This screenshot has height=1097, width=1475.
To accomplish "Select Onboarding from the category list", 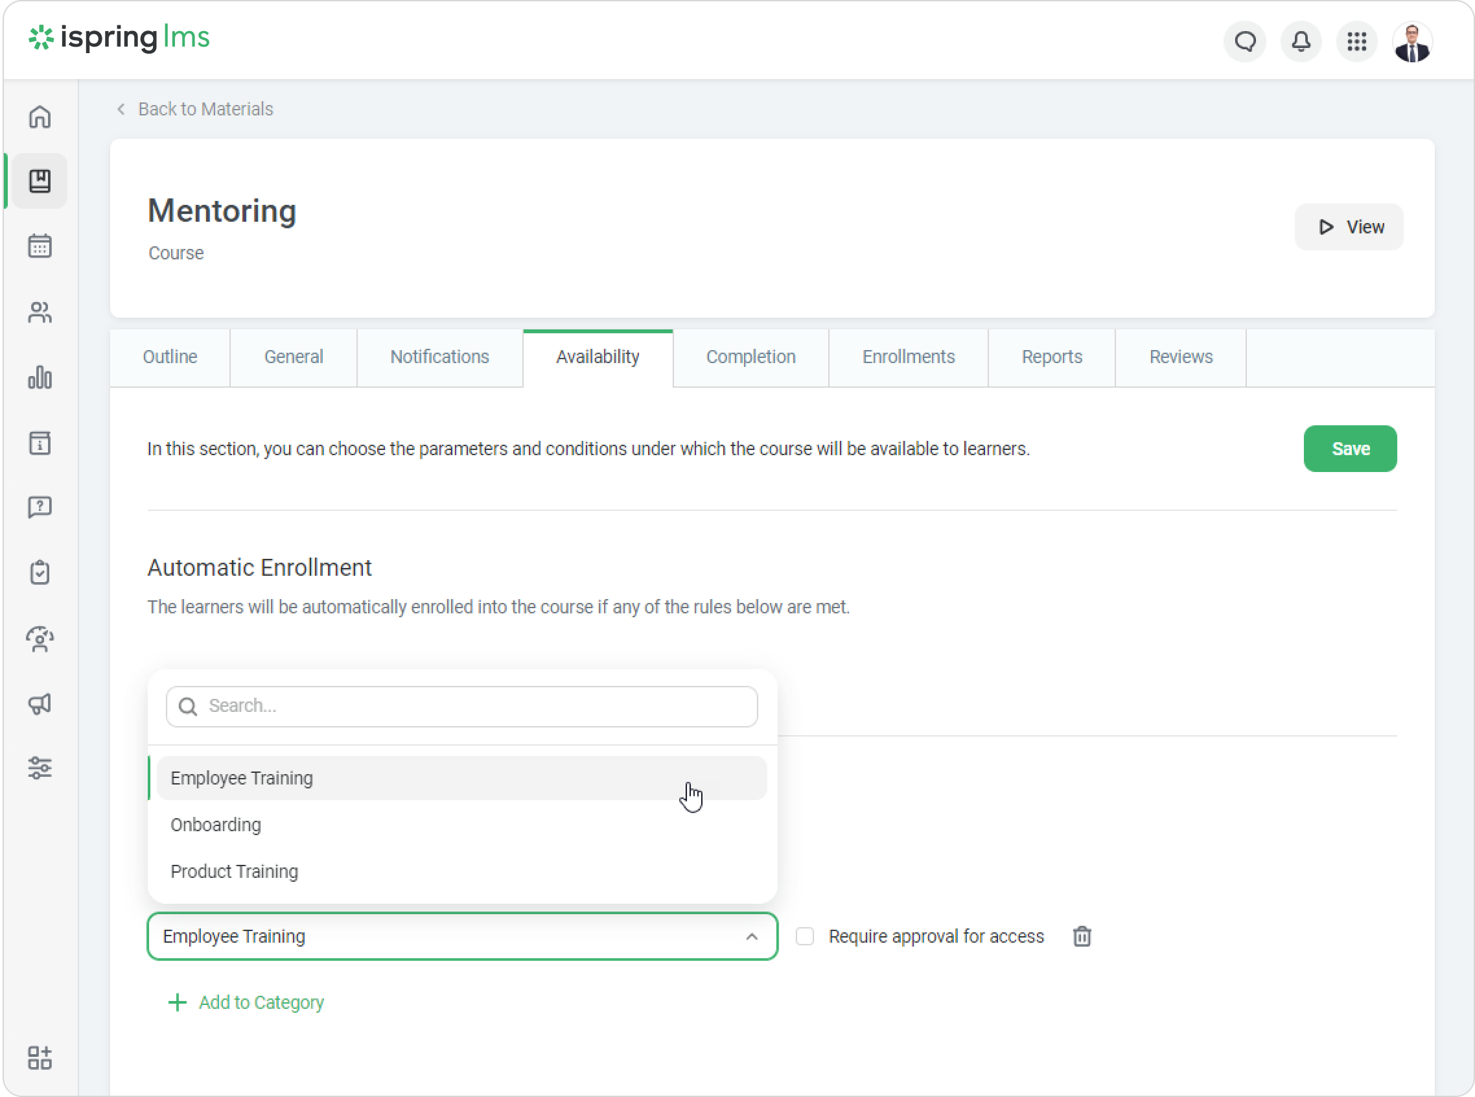I will click(216, 825).
